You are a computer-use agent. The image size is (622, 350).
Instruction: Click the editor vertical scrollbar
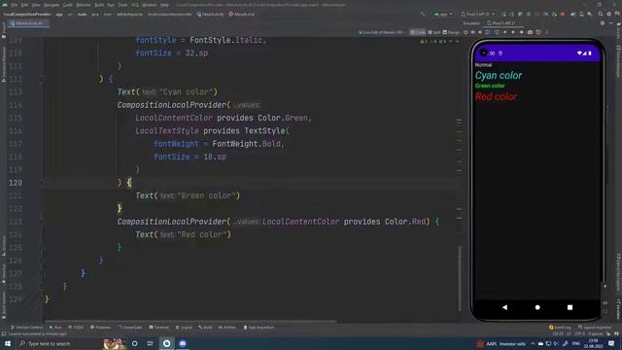coord(460,278)
